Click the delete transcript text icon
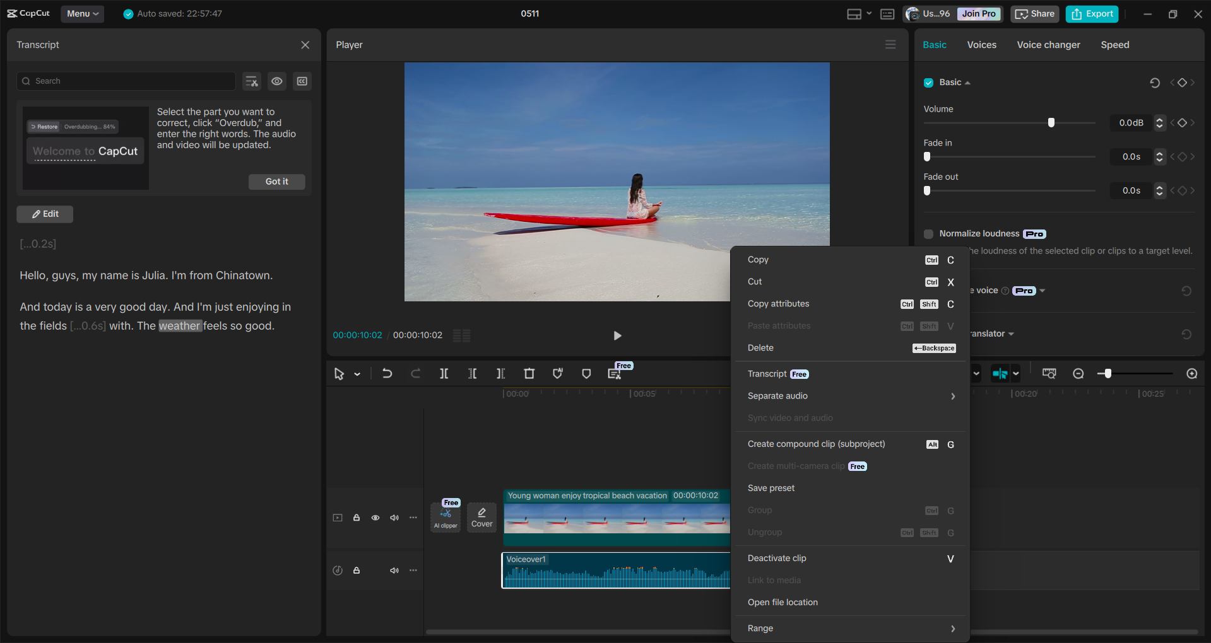Screen dimensions: 1211x643 tap(251, 81)
